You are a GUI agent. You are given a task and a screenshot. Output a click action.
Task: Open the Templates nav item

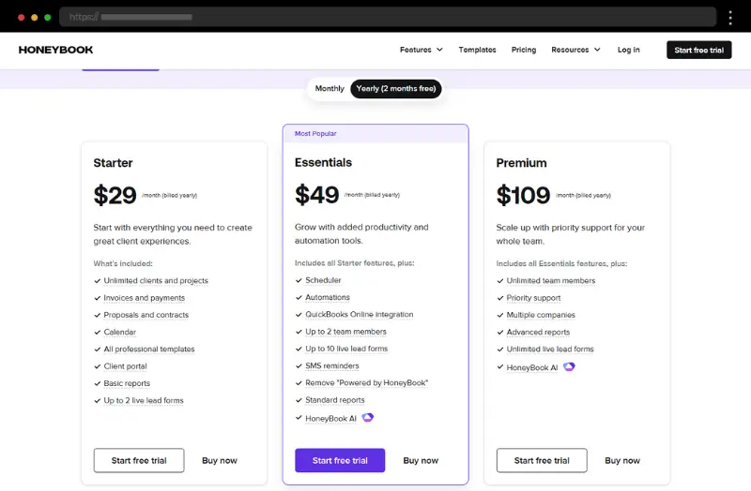click(x=477, y=50)
